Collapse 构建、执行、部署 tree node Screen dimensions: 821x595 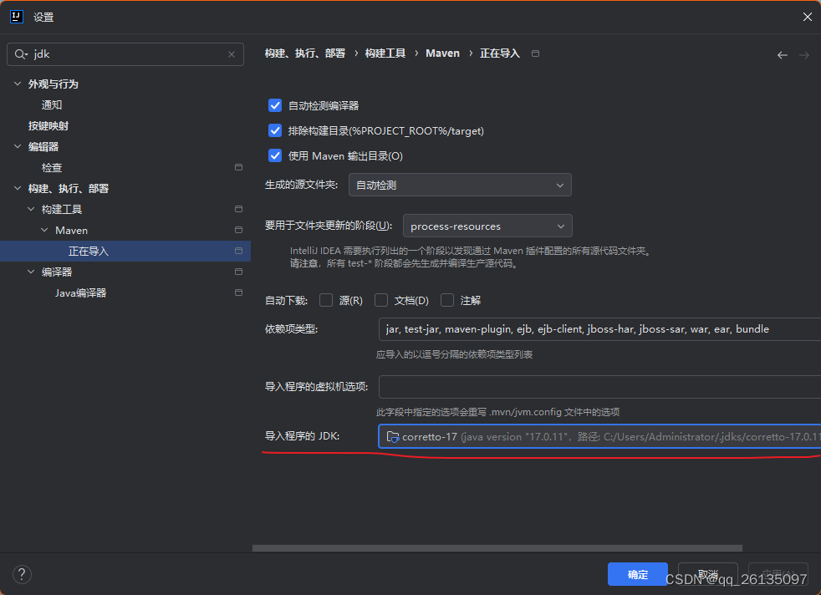click(x=18, y=188)
